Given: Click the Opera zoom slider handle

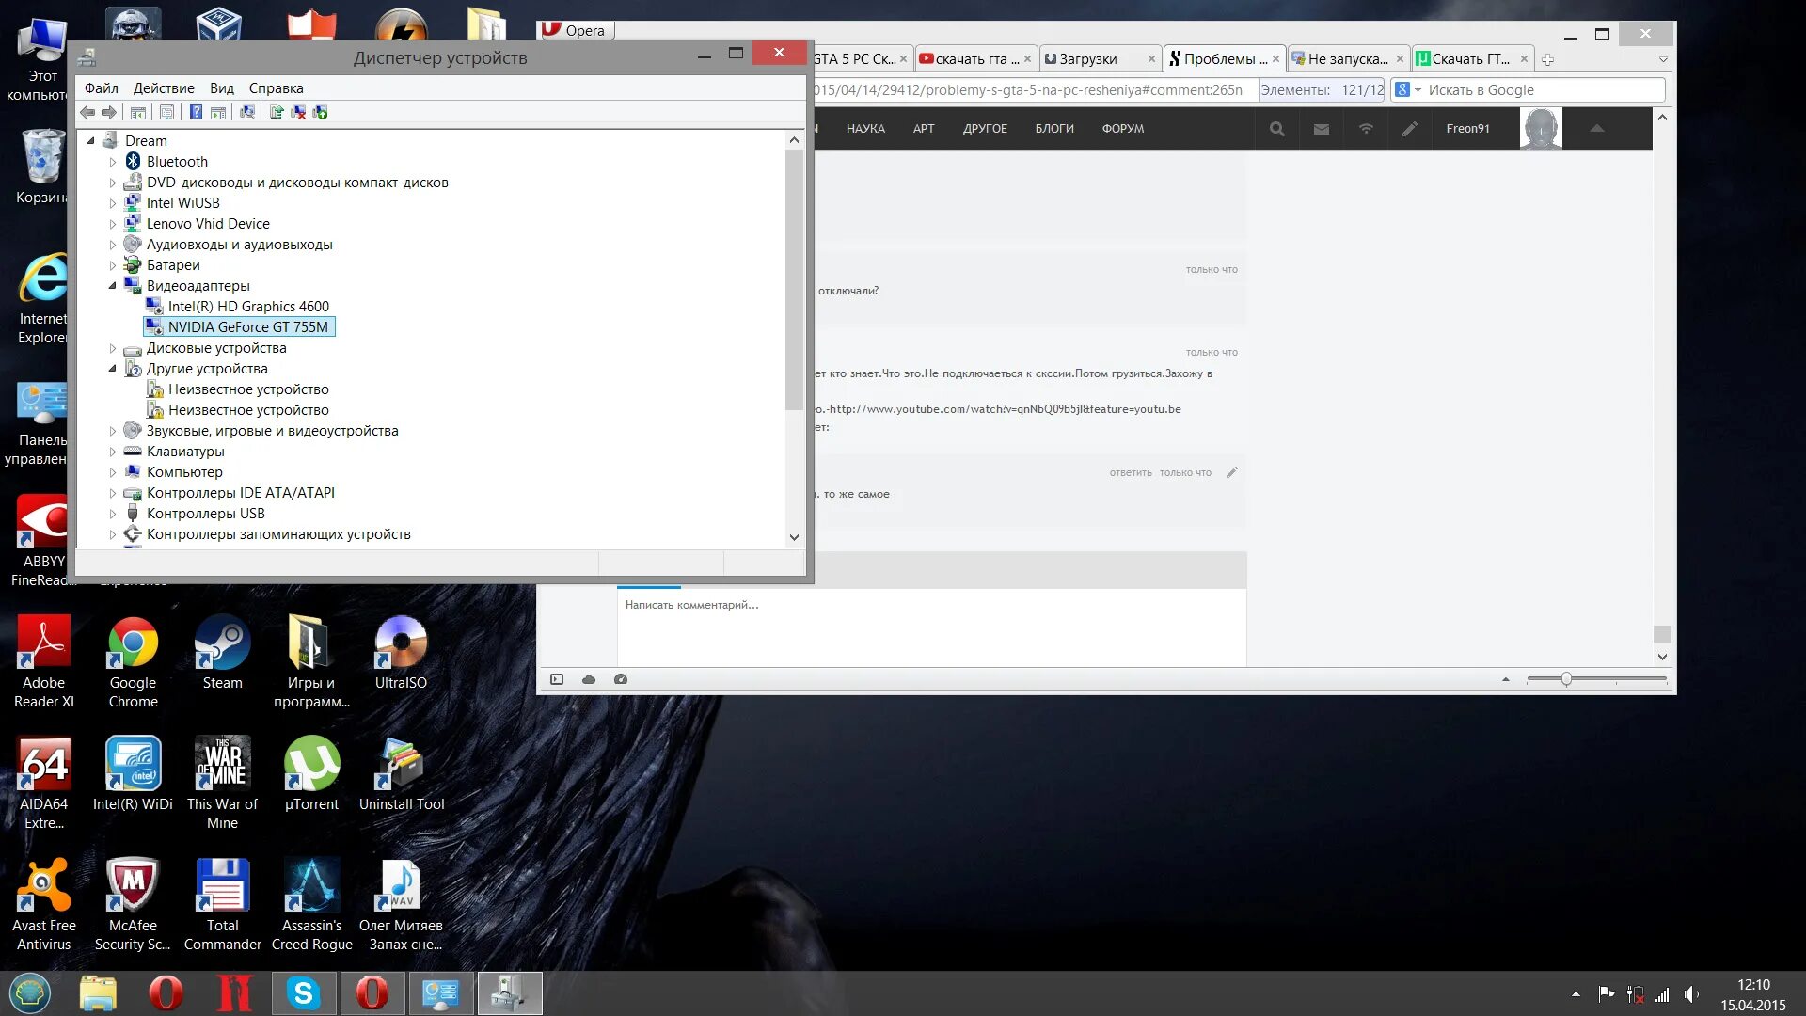Looking at the screenshot, I should pyautogui.click(x=1566, y=679).
